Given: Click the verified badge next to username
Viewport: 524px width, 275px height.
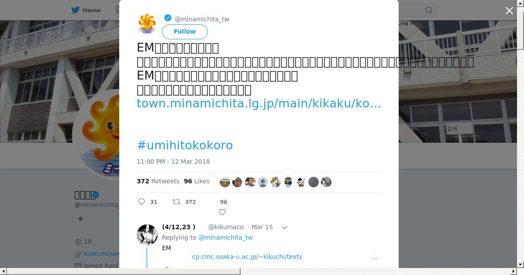Looking at the screenshot, I should (x=168, y=18).
